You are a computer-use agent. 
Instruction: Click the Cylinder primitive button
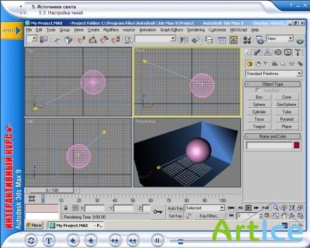tap(259, 112)
